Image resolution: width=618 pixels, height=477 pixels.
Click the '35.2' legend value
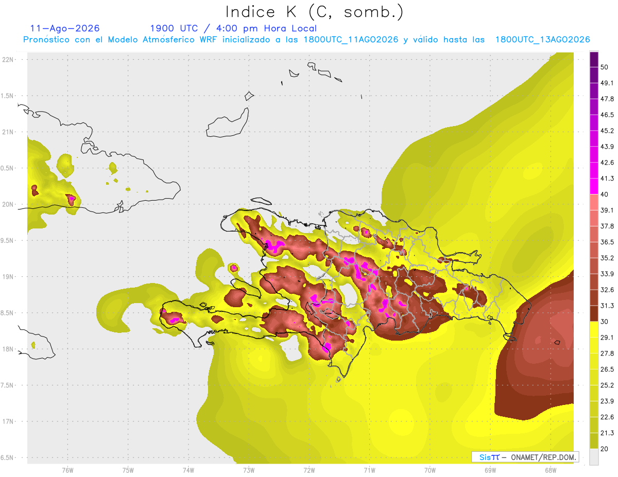pos(607,258)
